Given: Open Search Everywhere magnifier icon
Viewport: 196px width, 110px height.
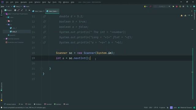Looking at the screenshot, I should pyautogui.click(x=187, y=6).
